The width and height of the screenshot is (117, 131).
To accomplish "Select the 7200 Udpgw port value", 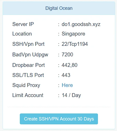I will pos(68,55).
